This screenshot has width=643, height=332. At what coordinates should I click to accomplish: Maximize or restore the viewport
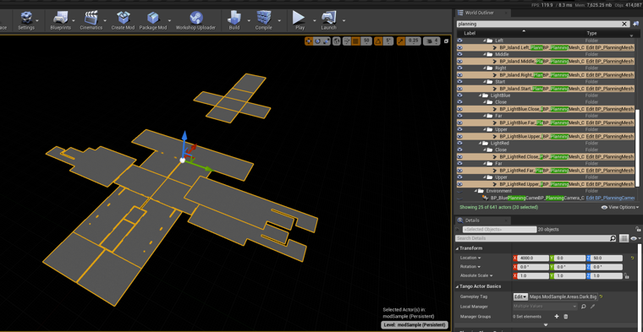point(447,41)
